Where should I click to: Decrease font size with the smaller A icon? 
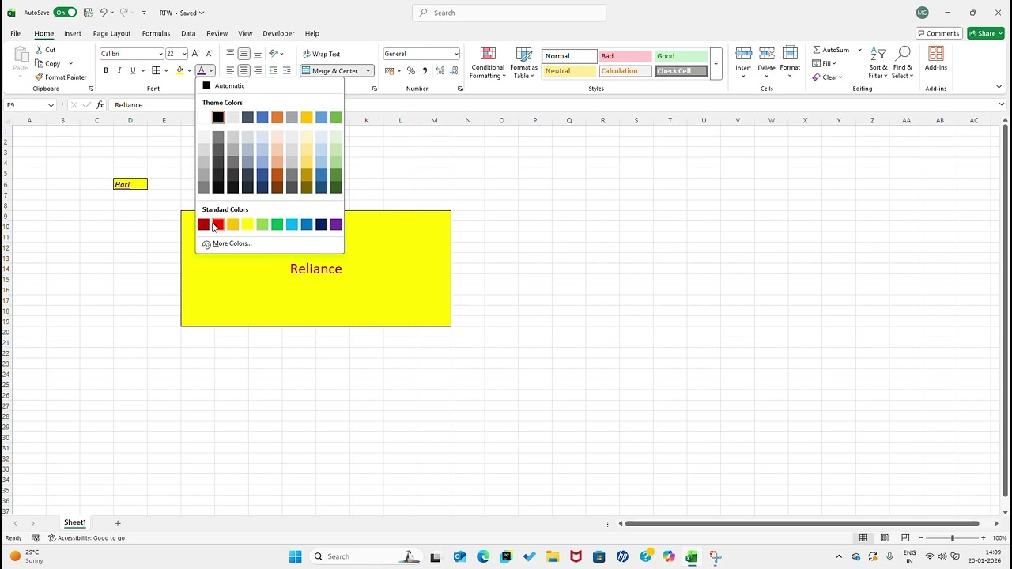click(x=210, y=54)
